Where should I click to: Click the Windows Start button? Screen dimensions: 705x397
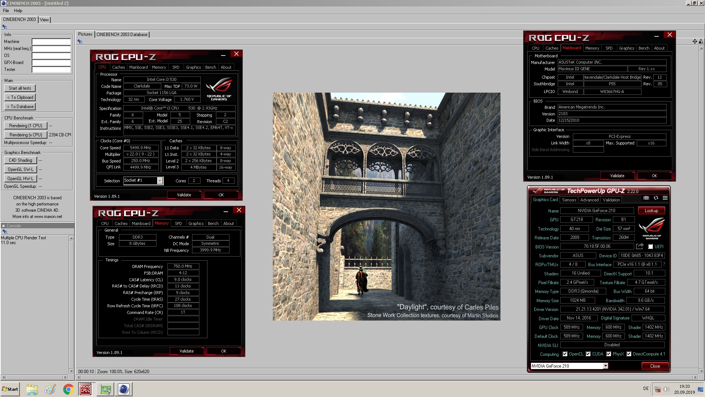point(10,389)
